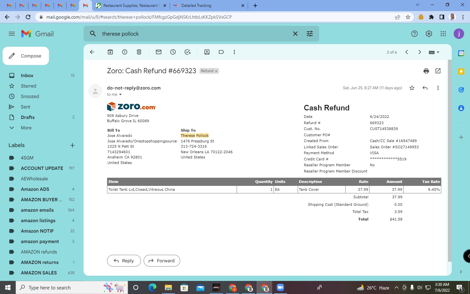Mark the email as unread

(x=159, y=52)
